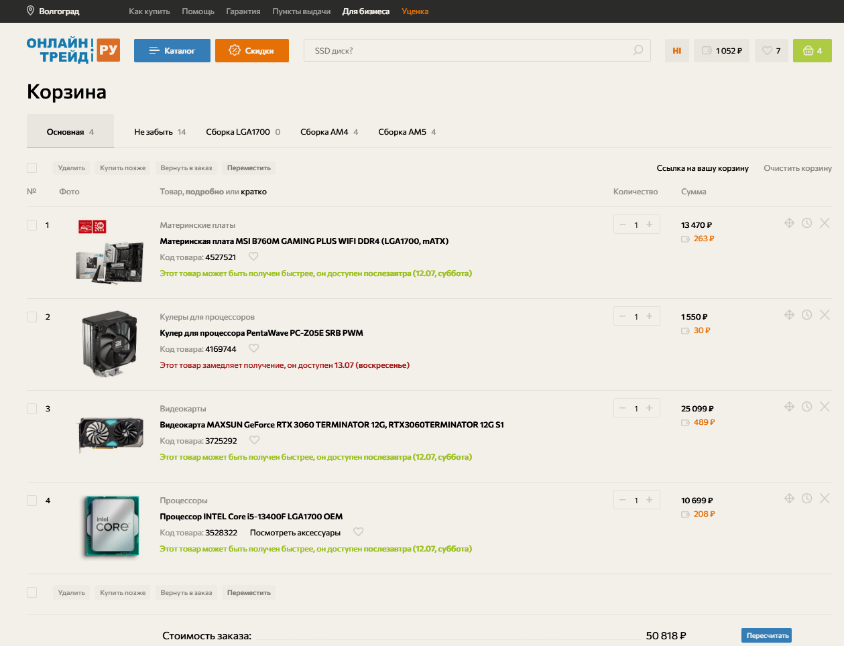Check the box for item 4 processor

32,501
